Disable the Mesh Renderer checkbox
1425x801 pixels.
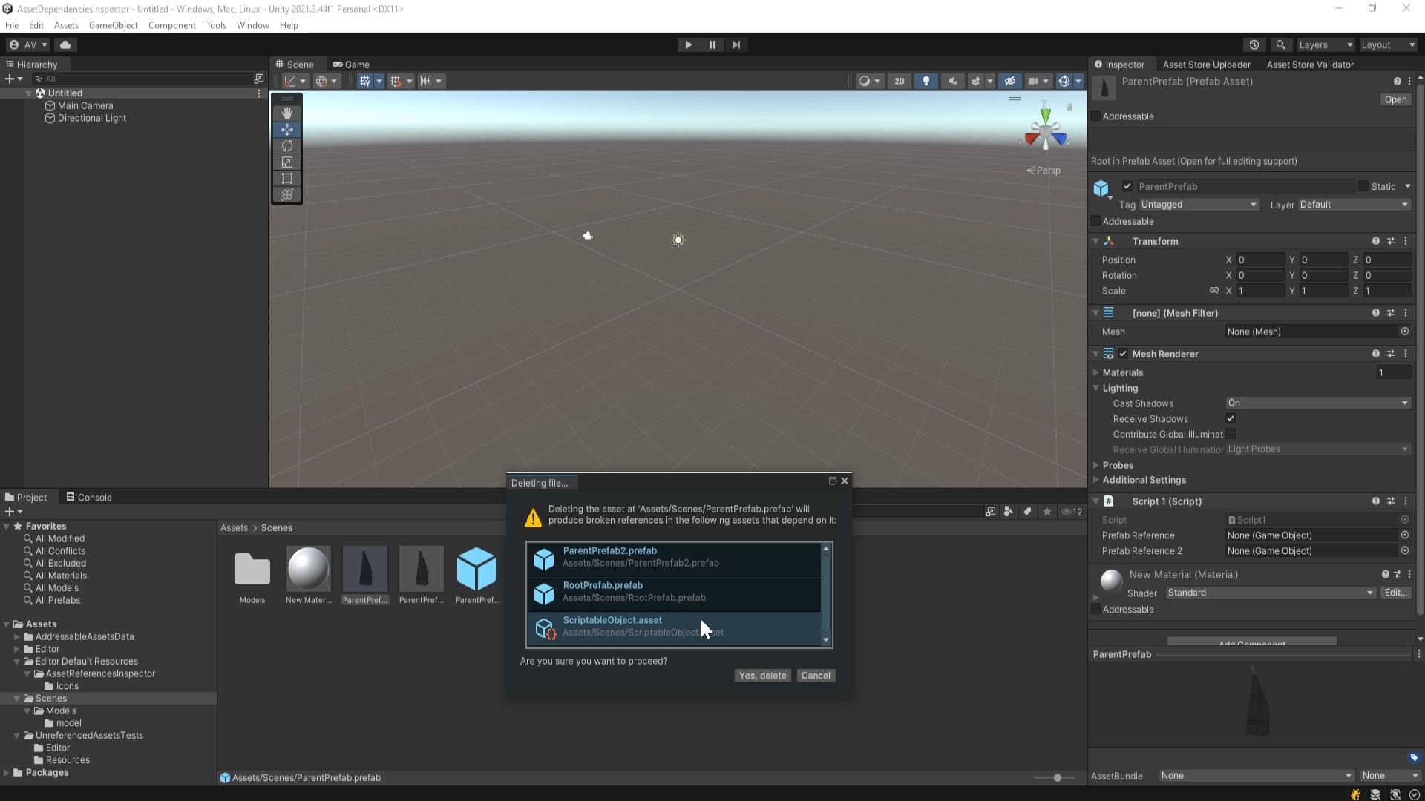click(1123, 354)
